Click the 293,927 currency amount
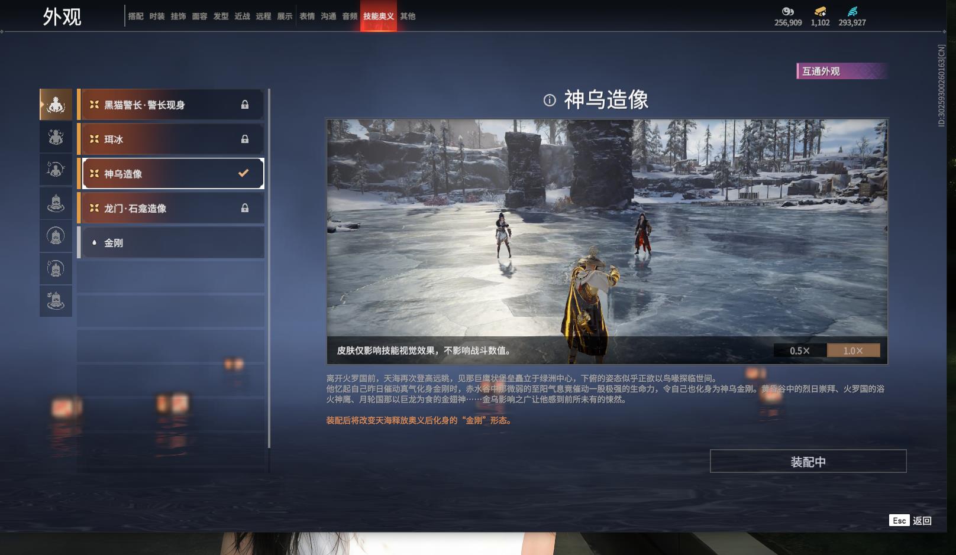This screenshot has height=555, width=956. coord(852,22)
